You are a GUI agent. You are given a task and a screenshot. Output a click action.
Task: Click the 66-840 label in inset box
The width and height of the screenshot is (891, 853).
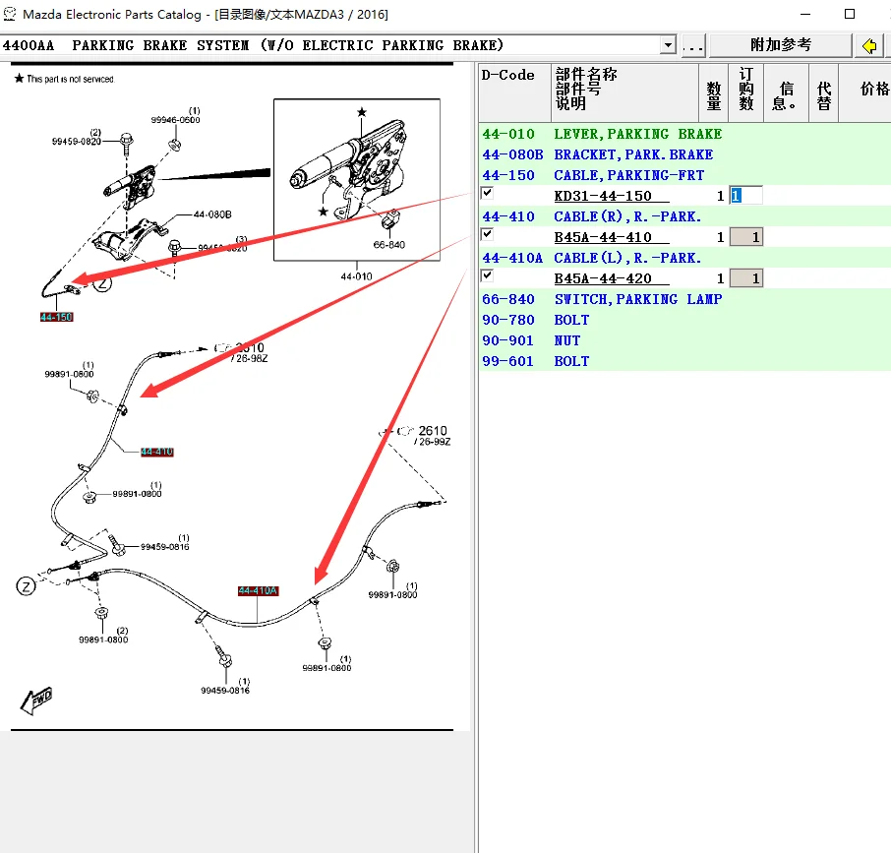click(x=389, y=245)
